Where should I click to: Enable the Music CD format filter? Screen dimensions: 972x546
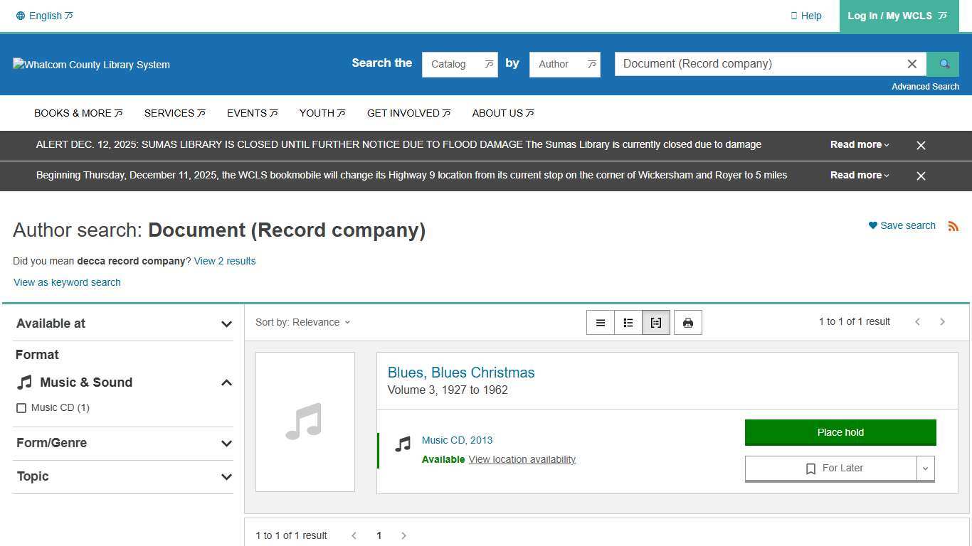pos(21,407)
